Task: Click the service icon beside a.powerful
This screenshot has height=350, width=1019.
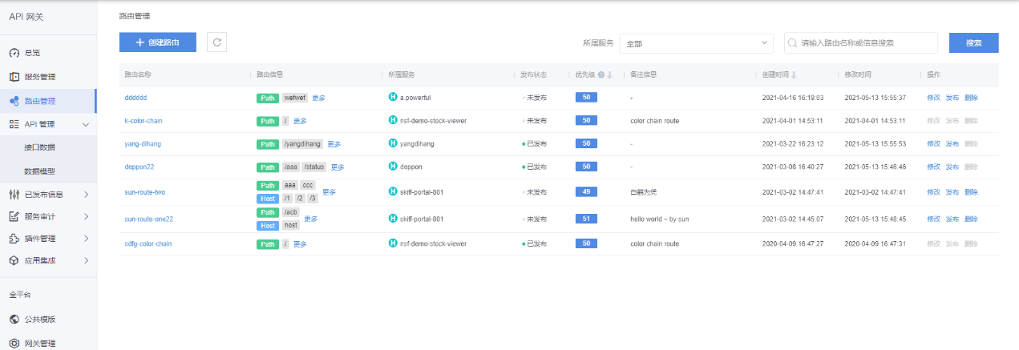Action: coord(393,98)
